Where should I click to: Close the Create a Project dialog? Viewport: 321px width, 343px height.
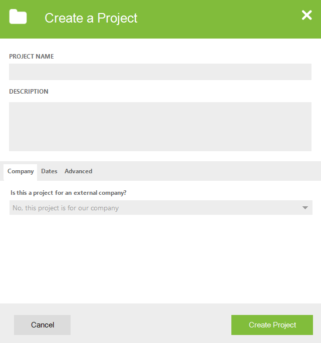[x=306, y=15]
